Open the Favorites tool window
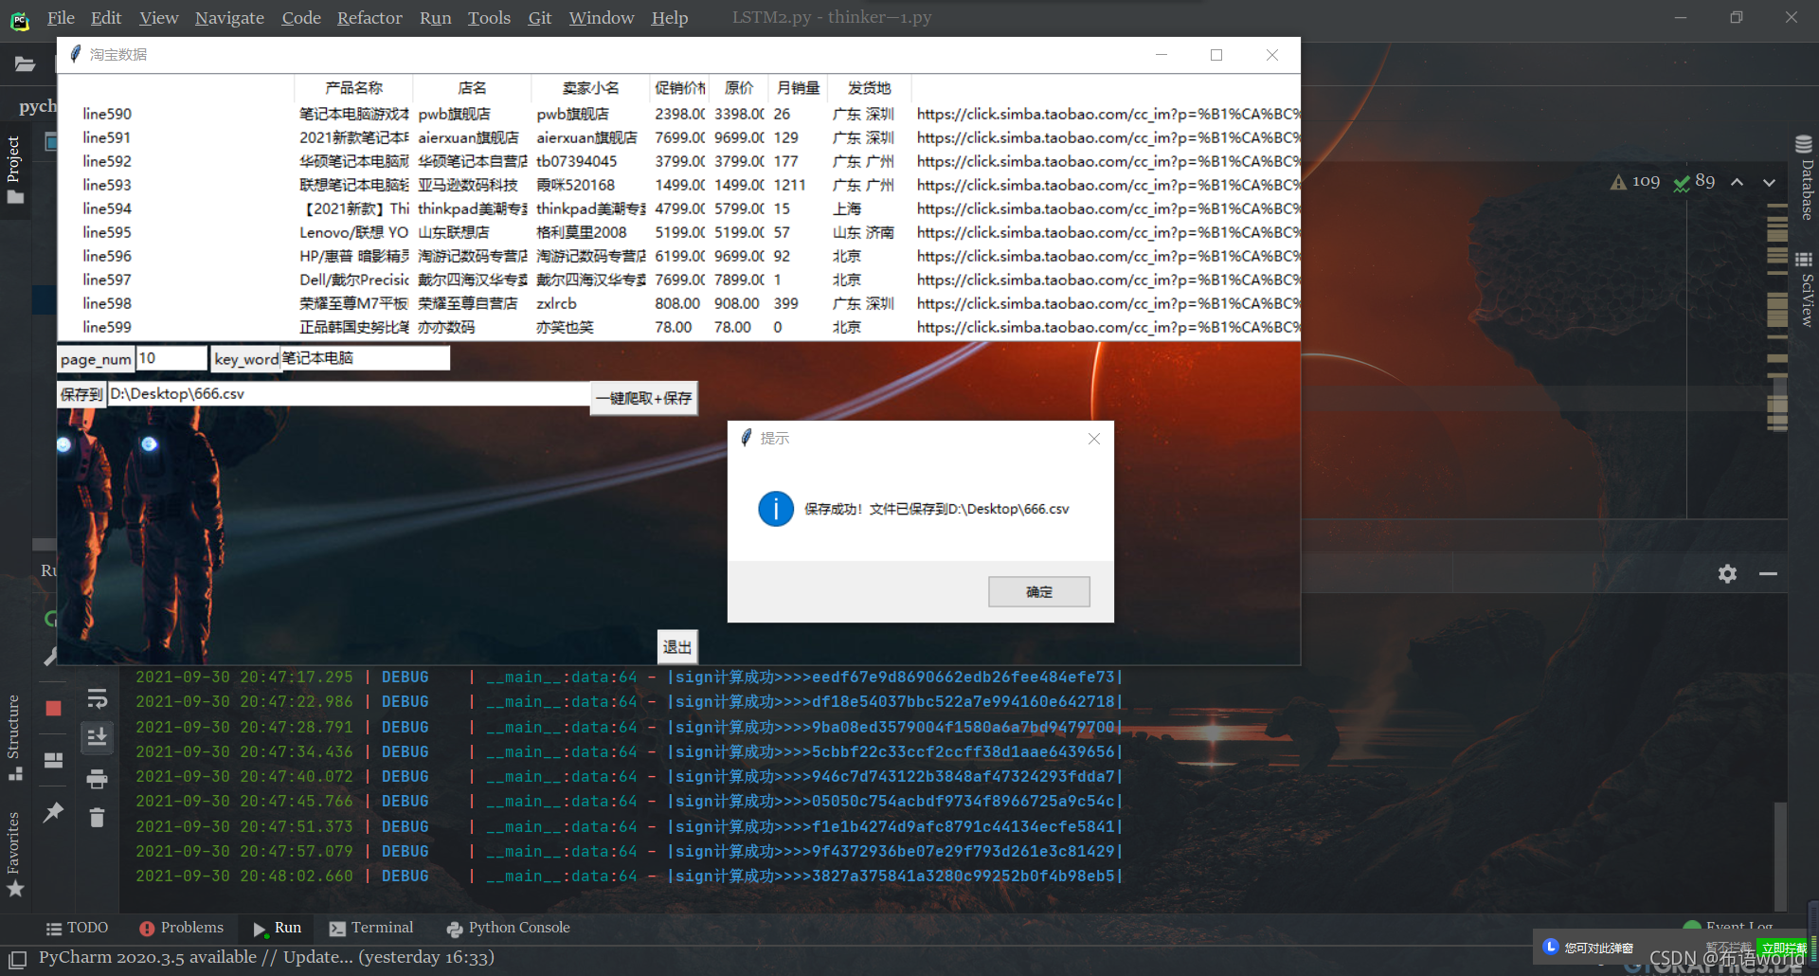Viewport: 1819px width, 976px height. pyautogui.click(x=14, y=853)
